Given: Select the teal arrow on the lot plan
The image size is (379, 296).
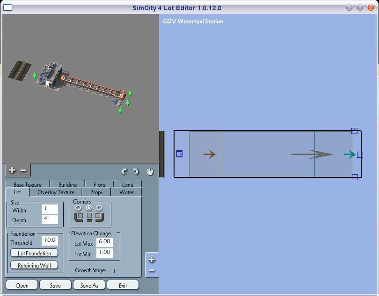Looking at the screenshot, I should click(x=350, y=155).
